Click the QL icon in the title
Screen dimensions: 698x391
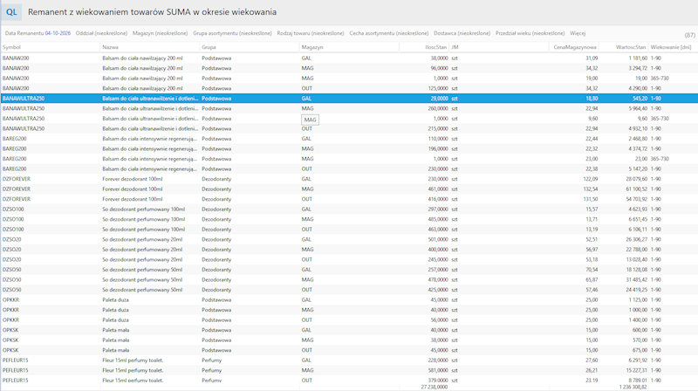(11, 12)
